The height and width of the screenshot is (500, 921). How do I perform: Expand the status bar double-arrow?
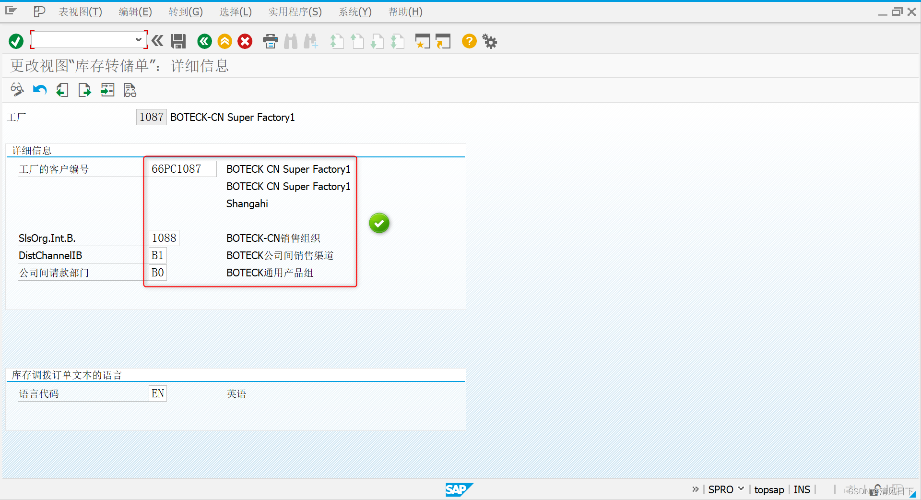pos(696,489)
